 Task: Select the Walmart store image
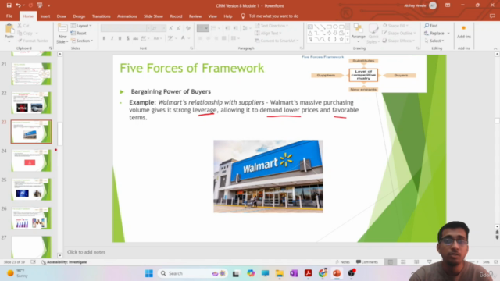click(268, 176)
